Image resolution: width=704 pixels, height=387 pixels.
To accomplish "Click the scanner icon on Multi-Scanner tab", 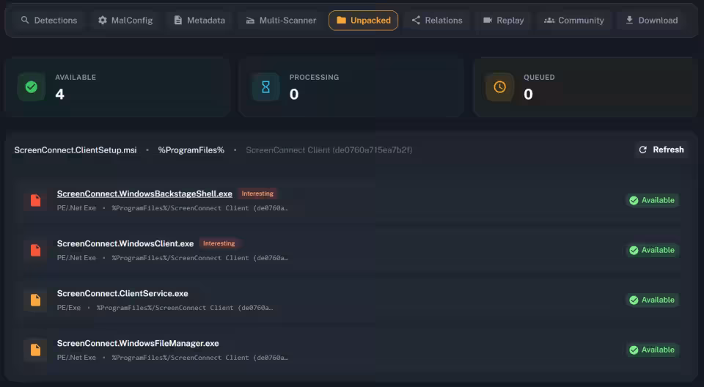I will point(250,21).
